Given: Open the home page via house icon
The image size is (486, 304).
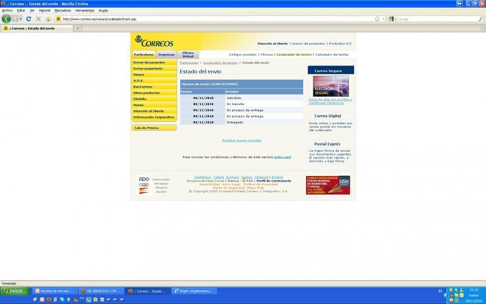Looking at the screenshot, I should pyautogui.click(x=48, y=19).
